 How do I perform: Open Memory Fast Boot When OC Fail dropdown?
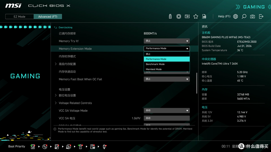[167, 79]
